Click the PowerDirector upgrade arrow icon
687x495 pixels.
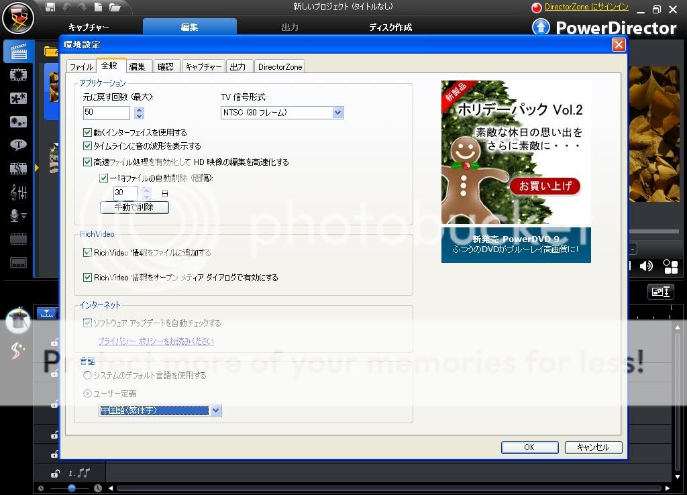(x=541, y=27)
